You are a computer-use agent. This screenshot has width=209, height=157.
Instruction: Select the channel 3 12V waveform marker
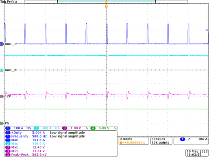click(x=2, y=96)
